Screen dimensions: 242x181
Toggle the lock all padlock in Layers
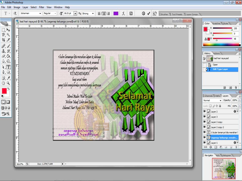(220, 106)
